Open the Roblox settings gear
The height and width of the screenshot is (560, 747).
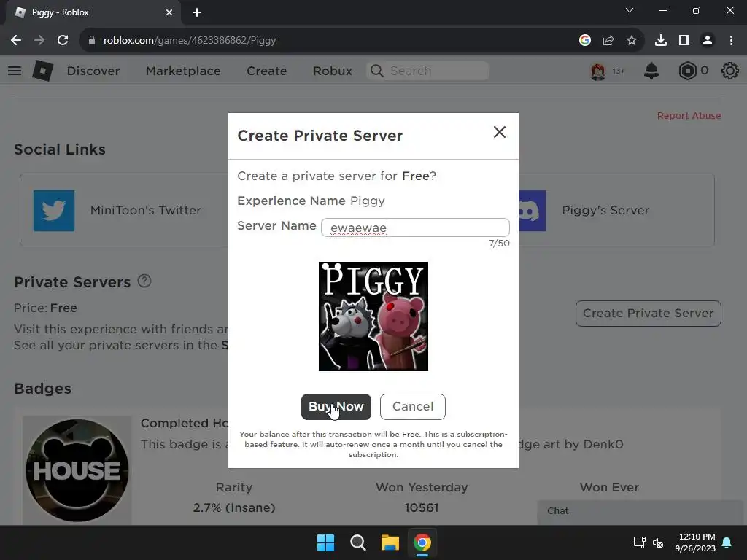click(729, 71)
